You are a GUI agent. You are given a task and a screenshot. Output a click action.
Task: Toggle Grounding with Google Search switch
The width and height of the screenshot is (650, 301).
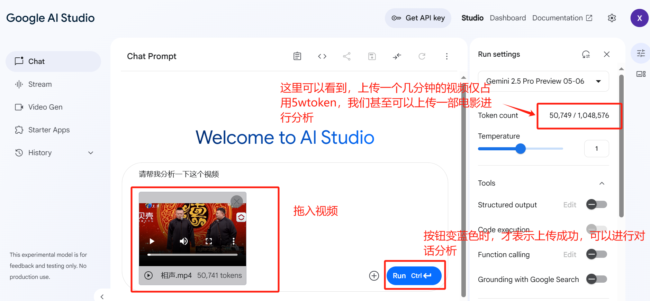(597, 279)
